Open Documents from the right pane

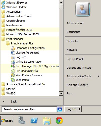(73, 32)
